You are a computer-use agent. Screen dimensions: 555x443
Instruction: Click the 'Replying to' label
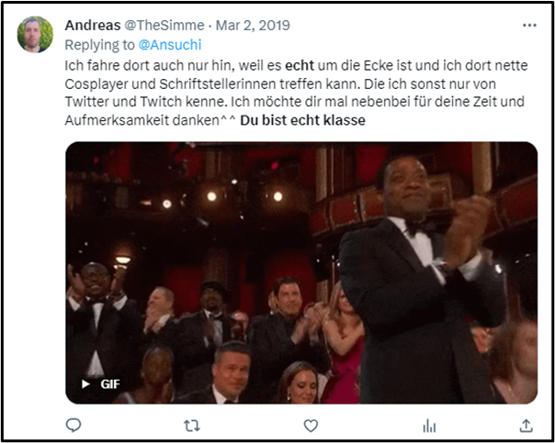pos(100,45)
